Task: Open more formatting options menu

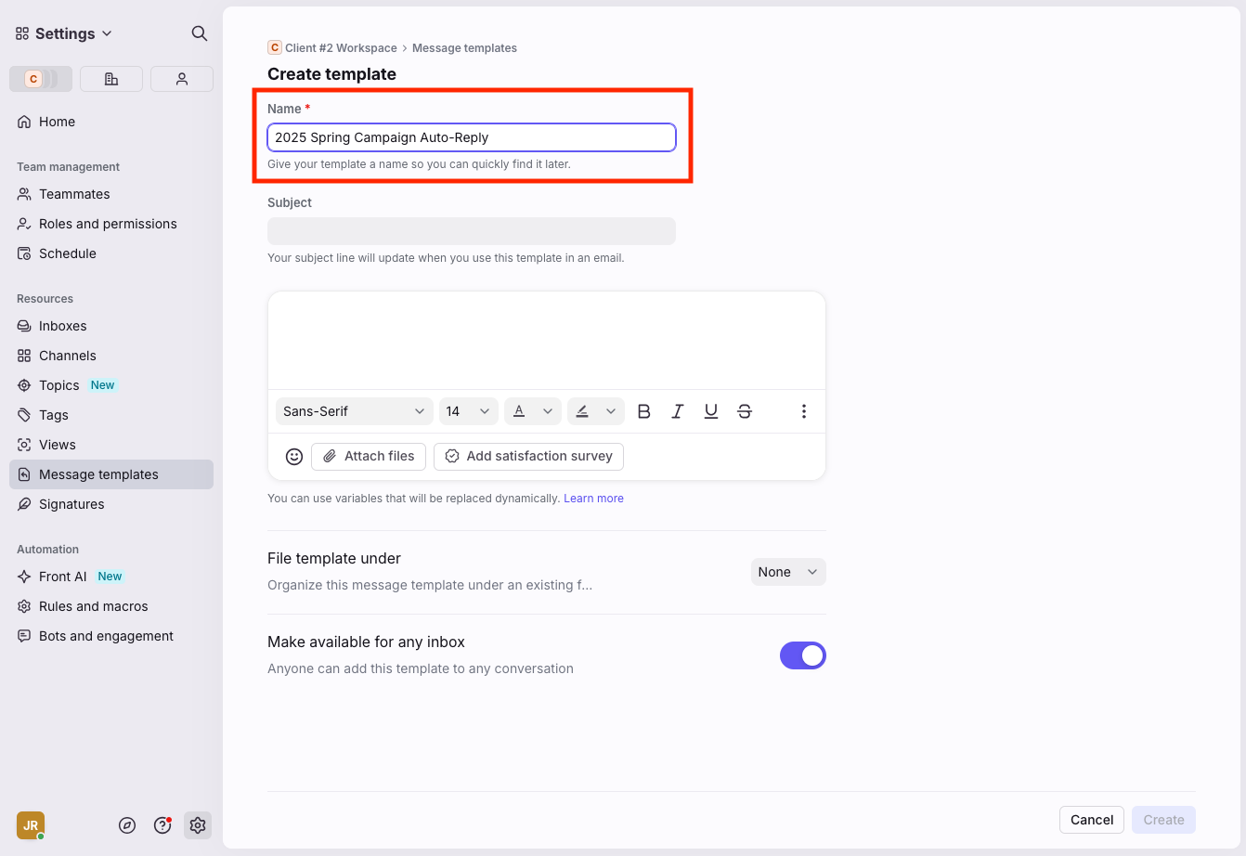Action: pyautogui.click(x=804, y=411)
